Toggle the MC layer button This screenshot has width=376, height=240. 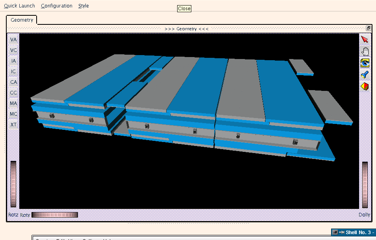(14, 114)
